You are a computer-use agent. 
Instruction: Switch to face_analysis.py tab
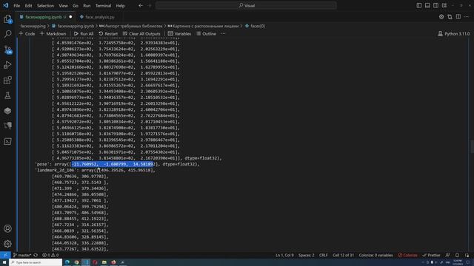click(100, 17)
